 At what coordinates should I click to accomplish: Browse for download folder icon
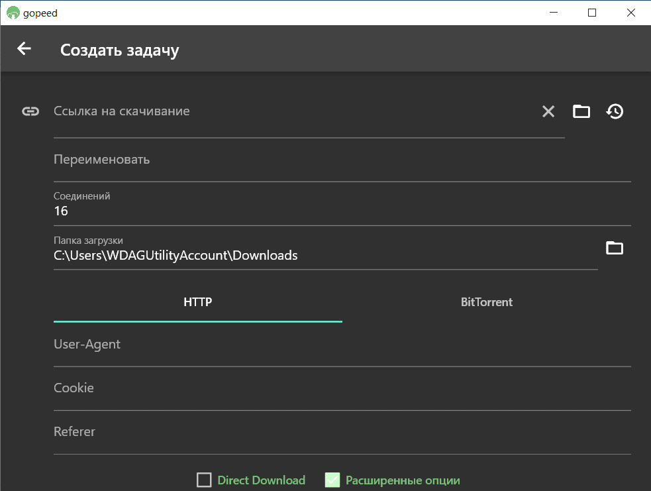615,248
